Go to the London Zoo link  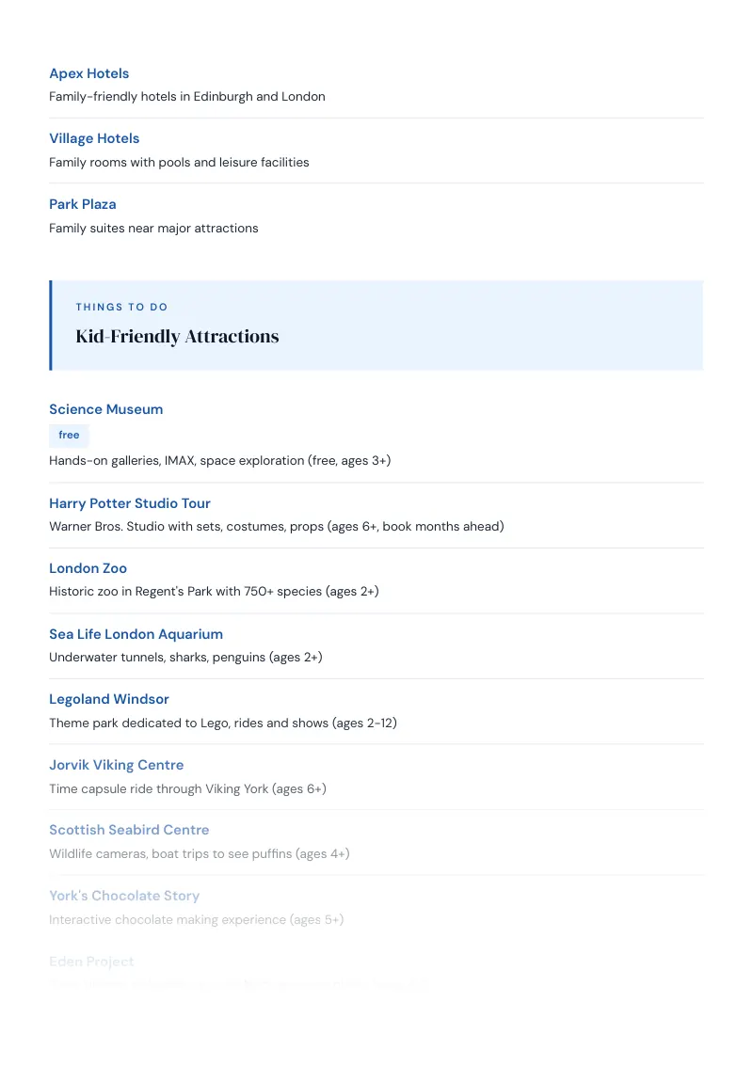(88, 568)
